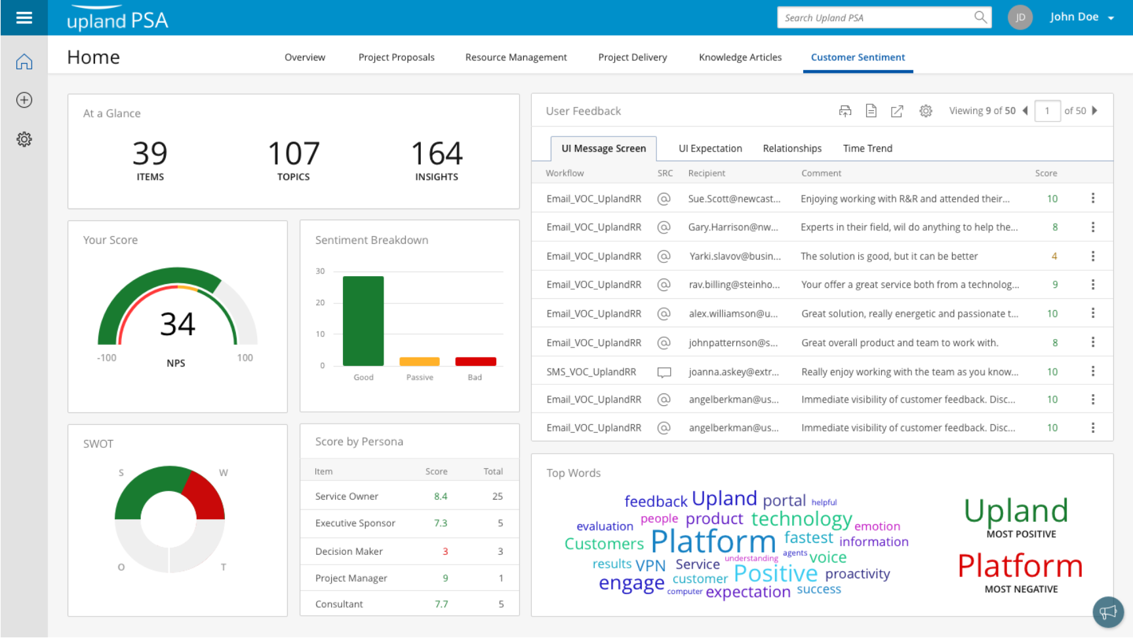The height and width of the screenshot is (640, 1133).
Task: Go to Home via sidebar house icon
Action: (24, 62)
